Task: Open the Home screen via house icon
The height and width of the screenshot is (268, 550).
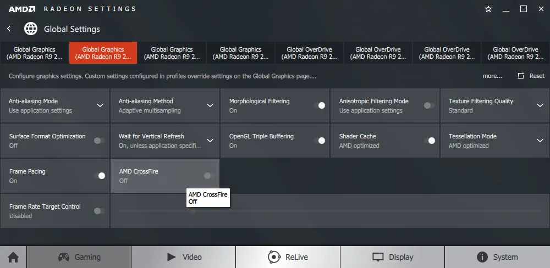Action: coord(13,257)
